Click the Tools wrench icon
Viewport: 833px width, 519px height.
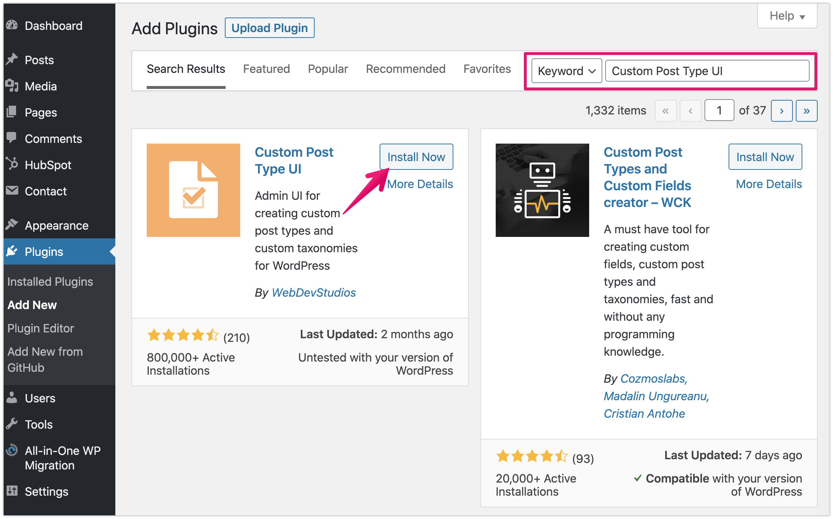point(12,424)
